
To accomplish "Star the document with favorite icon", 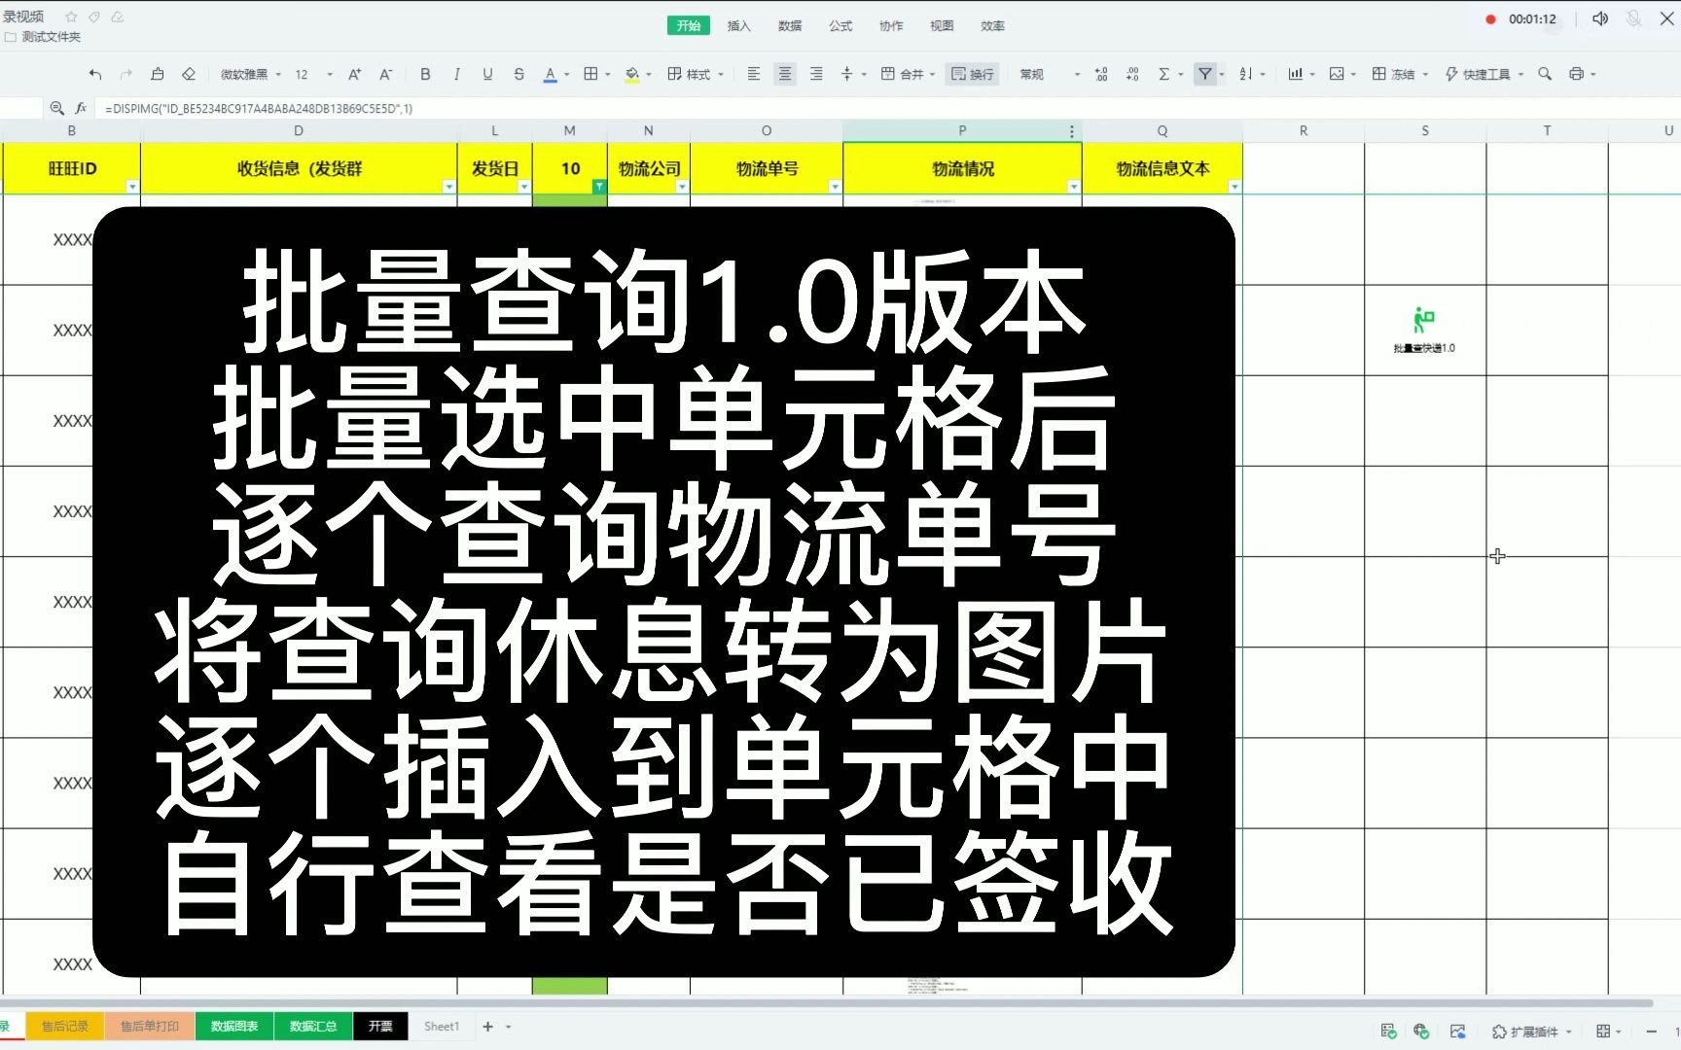I will click(x=71, y=17).
